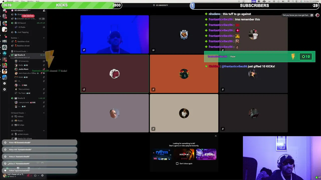Open the 02 Sound voice channel
The height and width of the screenshot is (180, 321).
point(28,23)
